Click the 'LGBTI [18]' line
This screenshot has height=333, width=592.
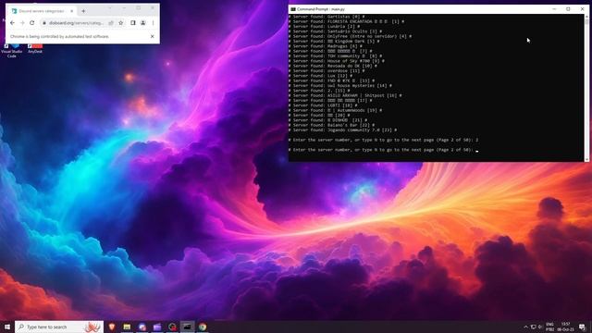coord(323,105)
